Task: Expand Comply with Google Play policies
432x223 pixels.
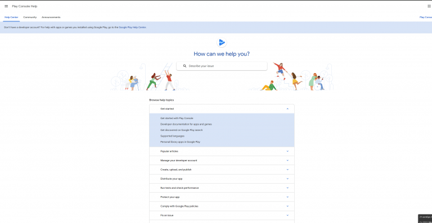Action: pyautogui.click(x=222, y=206)
